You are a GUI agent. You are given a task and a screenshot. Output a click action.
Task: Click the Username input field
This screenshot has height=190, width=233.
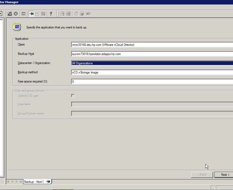tap(152, 104)
